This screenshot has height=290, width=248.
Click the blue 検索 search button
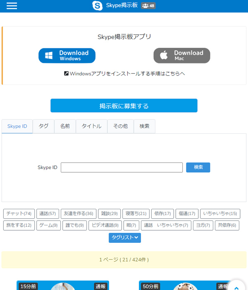[x=198, y=167]
